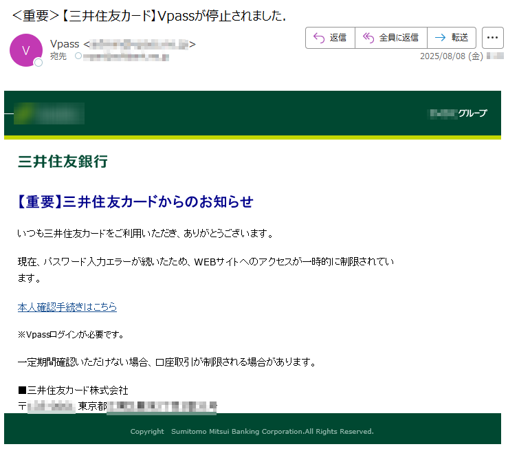
Task: Click the email subject line about Vpass停止
Action: (149, 16)
